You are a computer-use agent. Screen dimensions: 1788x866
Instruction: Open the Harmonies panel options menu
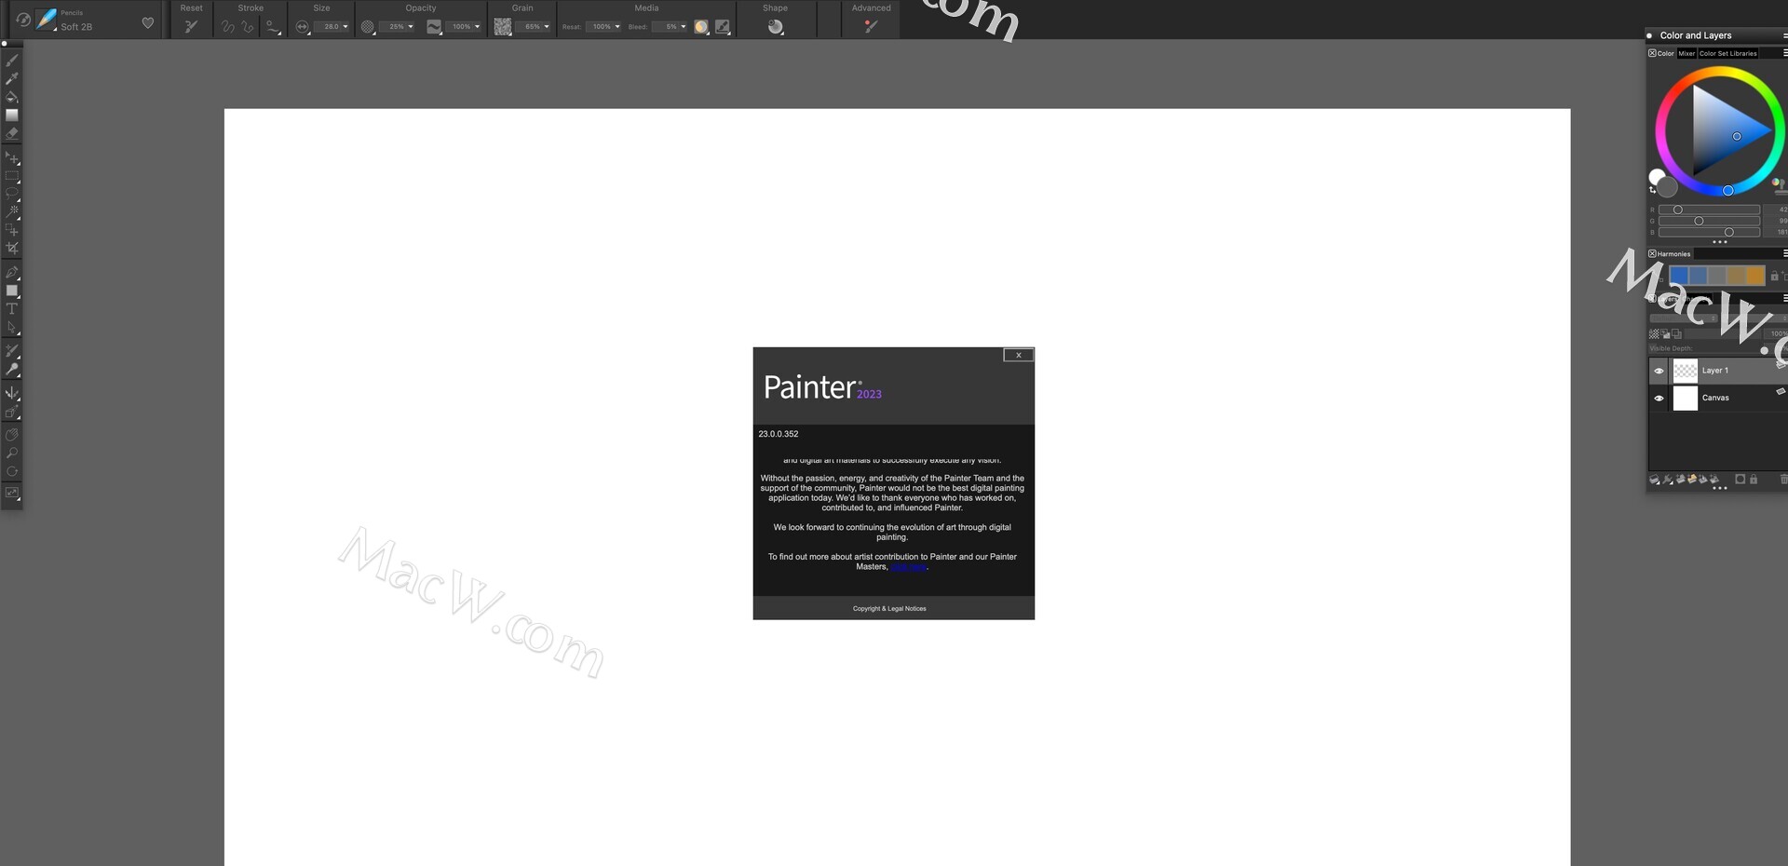tap(1784, 253)
